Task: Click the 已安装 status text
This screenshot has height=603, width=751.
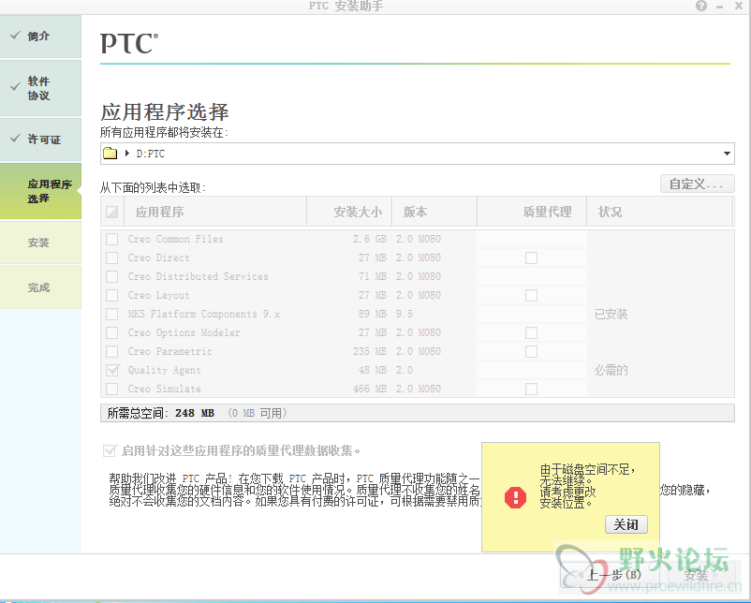Action: click(611, 315)
